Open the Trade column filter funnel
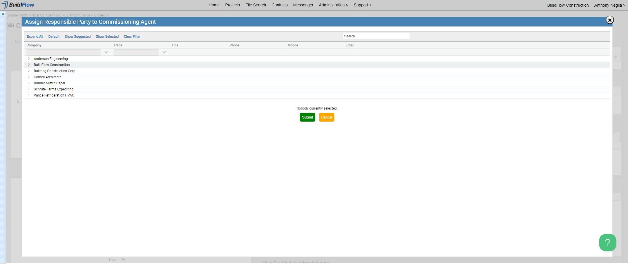The image size is (628, 264). 164,52
